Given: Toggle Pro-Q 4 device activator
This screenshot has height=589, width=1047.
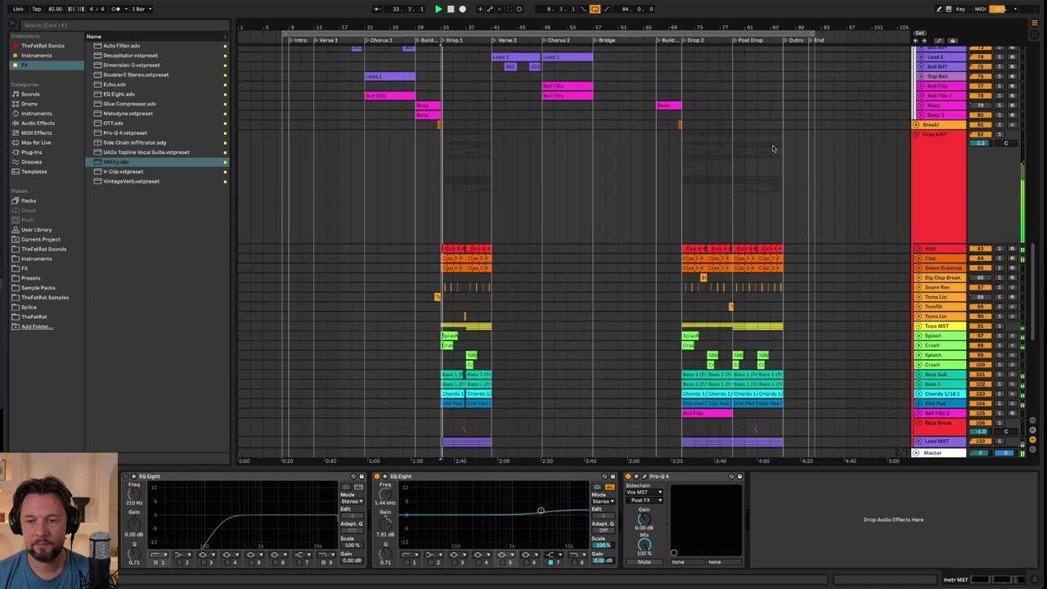Looking at the screenshot, I should (628, 476).
